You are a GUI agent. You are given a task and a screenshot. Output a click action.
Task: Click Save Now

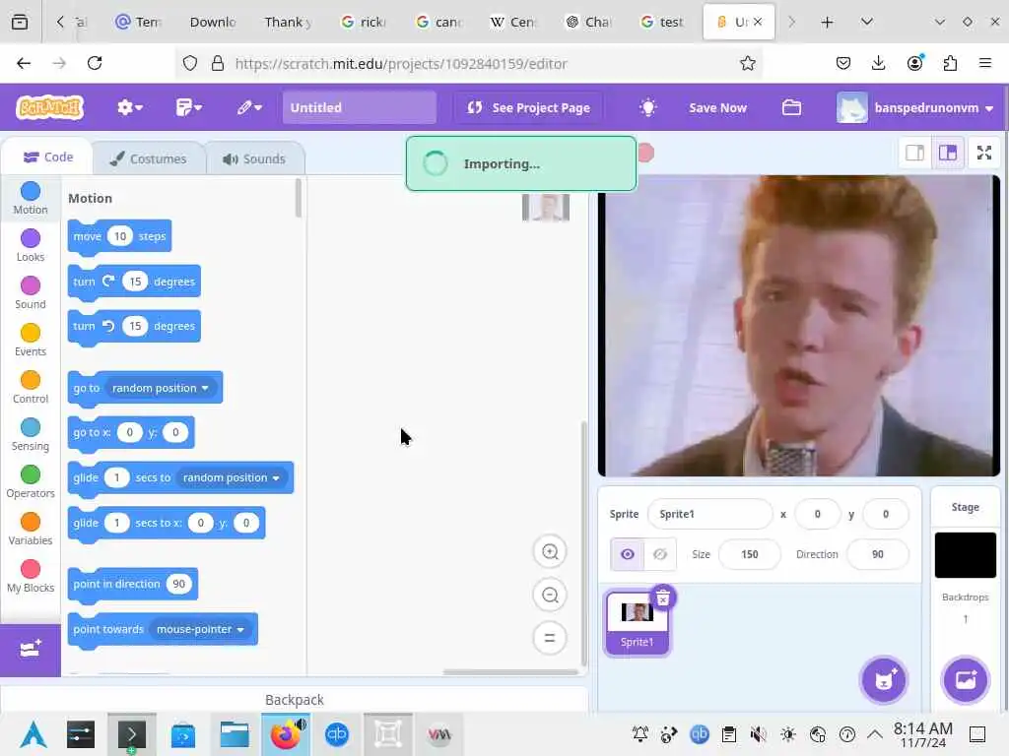click(x=717, y=107)
